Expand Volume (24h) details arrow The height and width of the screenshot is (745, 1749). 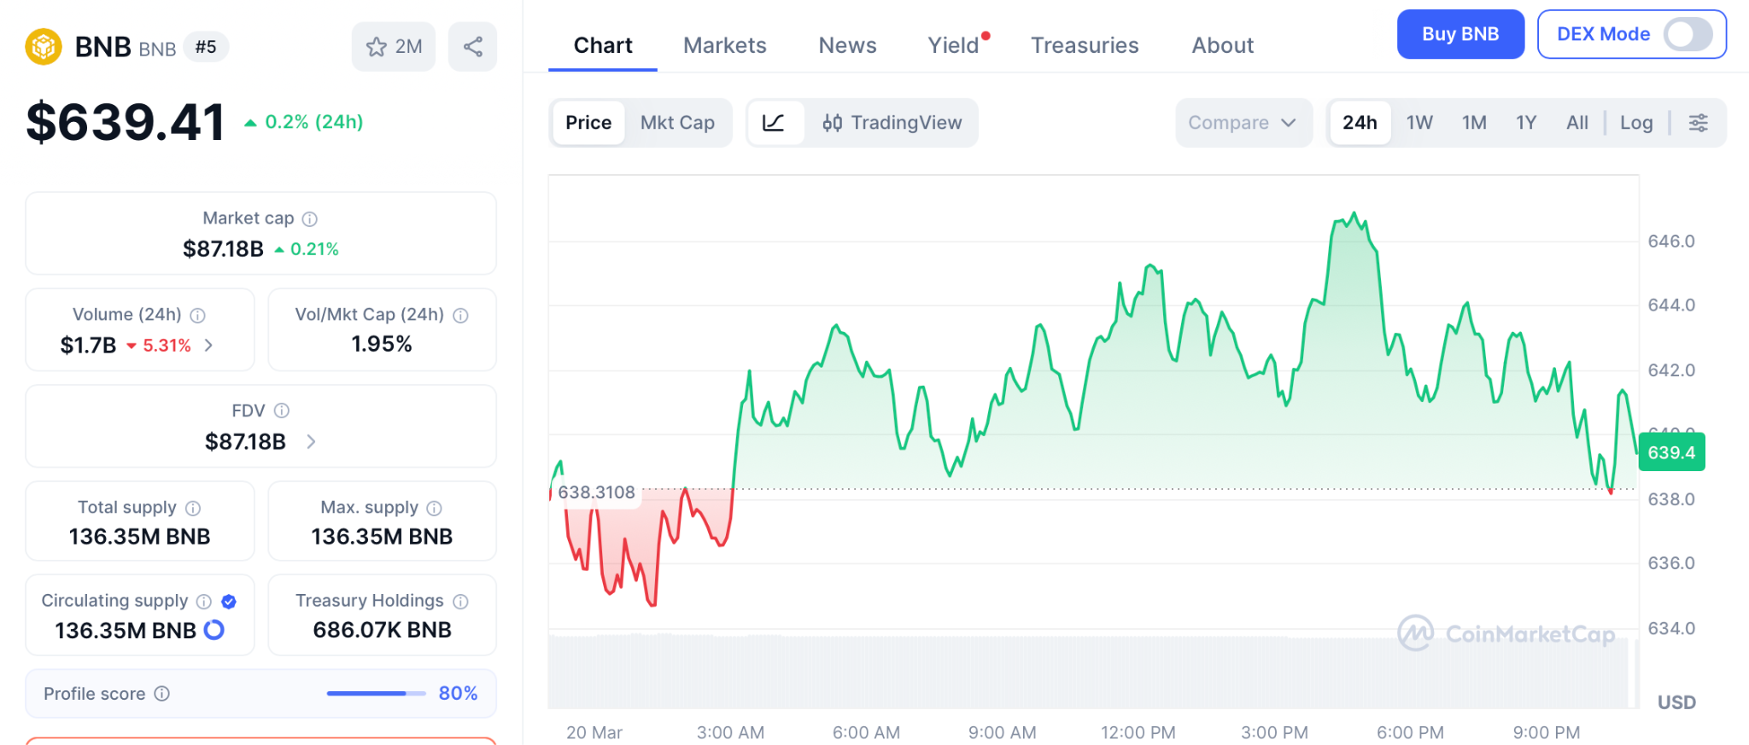pyautogui.click(x=208, y=345)
